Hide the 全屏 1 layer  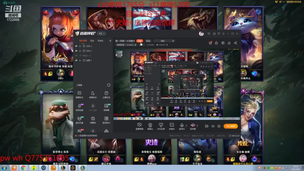(x=76, y=60)
